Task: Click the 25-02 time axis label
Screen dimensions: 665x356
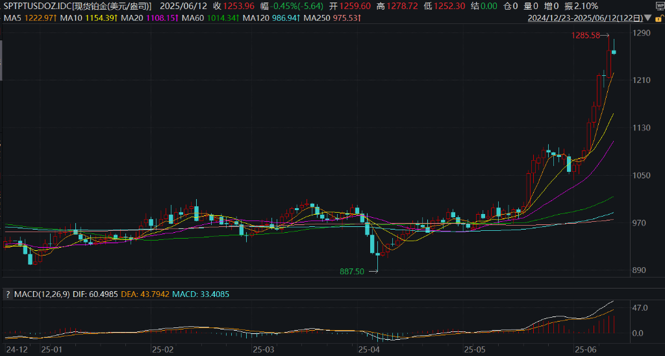Action: [x=163, y=350]
